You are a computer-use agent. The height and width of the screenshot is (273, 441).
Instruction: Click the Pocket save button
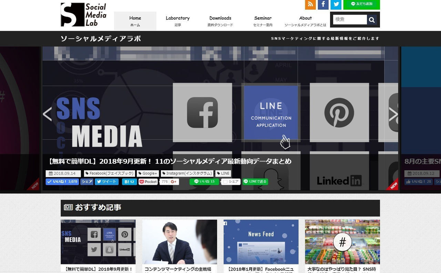coord(148,182)
